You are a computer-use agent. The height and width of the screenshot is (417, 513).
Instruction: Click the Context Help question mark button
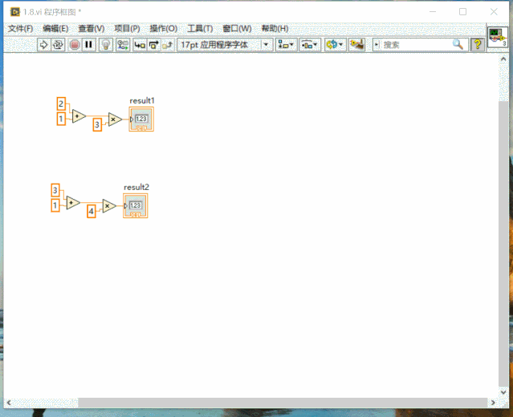click(477, 45)
